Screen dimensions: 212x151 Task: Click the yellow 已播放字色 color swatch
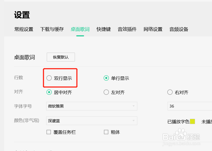pyautogui.click(x=192, y=121)
